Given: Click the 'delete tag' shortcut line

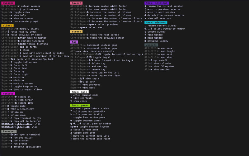Looking at the screenshot, I should pyautogui.click(x=88, y=64).
